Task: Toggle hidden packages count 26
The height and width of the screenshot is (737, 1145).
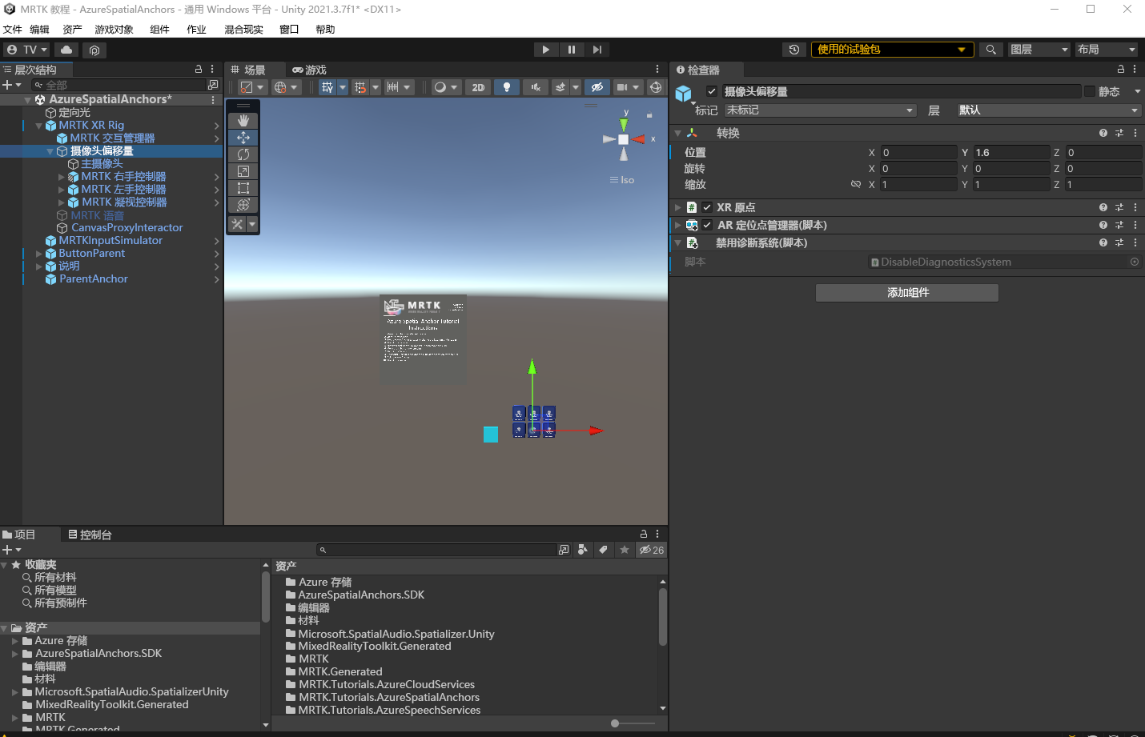Action: 652,550
